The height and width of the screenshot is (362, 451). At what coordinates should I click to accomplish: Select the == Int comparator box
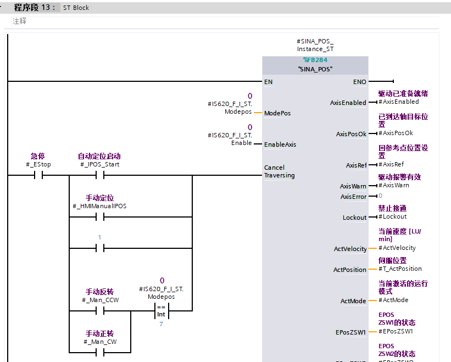coord(161,311)
